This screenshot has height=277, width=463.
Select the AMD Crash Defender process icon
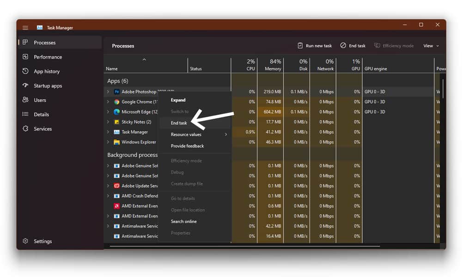116,196
